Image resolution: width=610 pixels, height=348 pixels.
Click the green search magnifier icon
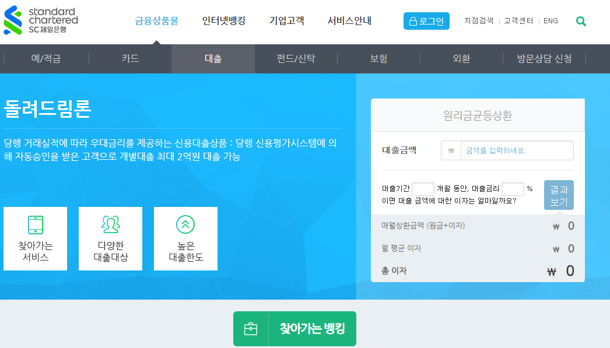point(581,20)
